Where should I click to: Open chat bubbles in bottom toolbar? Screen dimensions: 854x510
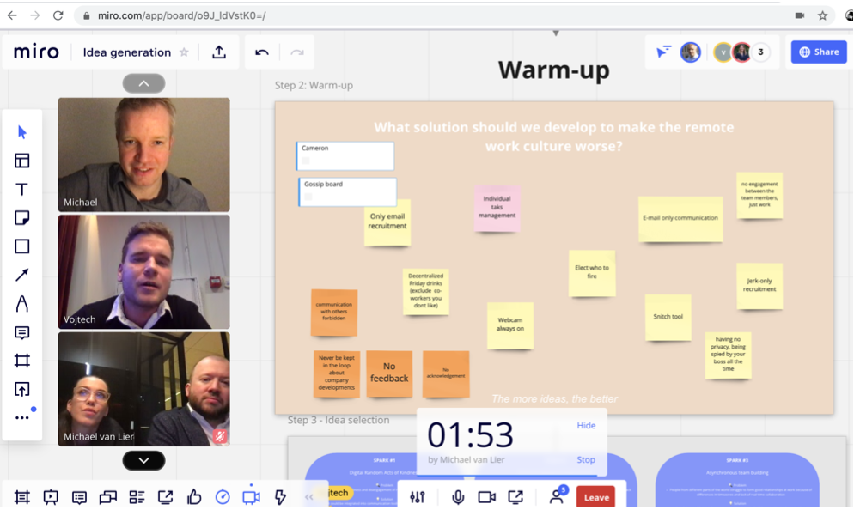[x=108, y=497]
